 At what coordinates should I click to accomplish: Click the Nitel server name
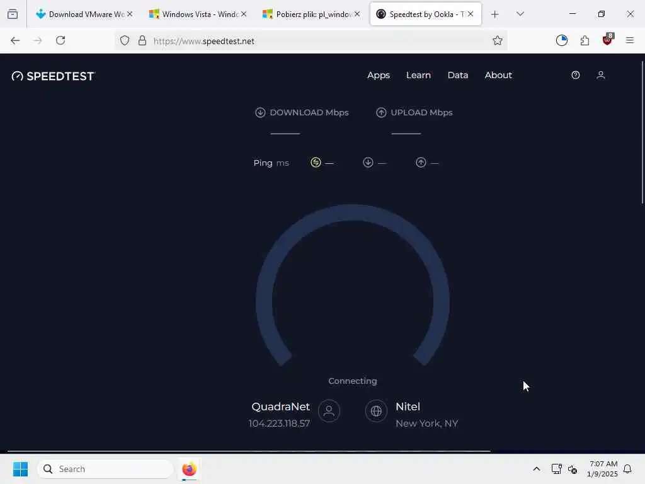408,406
